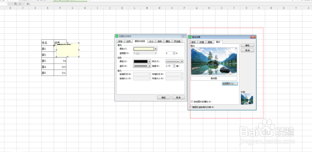Select column header K
This screenshot has height=152, width=312.
122,8
